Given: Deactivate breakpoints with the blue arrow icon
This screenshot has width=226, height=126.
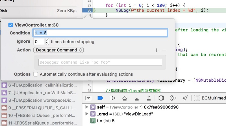Looking at the screenshot, I should click(x=100, y=98).
